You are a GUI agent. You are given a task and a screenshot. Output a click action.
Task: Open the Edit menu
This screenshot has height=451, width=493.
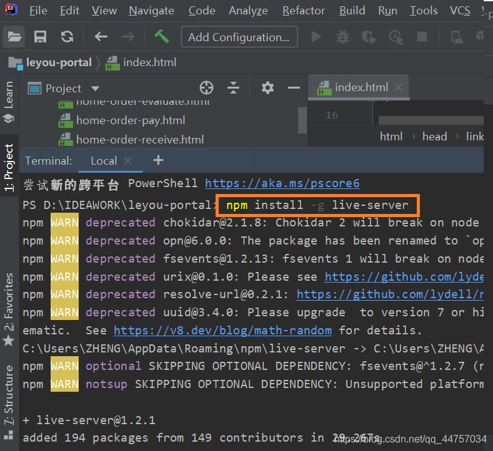69,11
